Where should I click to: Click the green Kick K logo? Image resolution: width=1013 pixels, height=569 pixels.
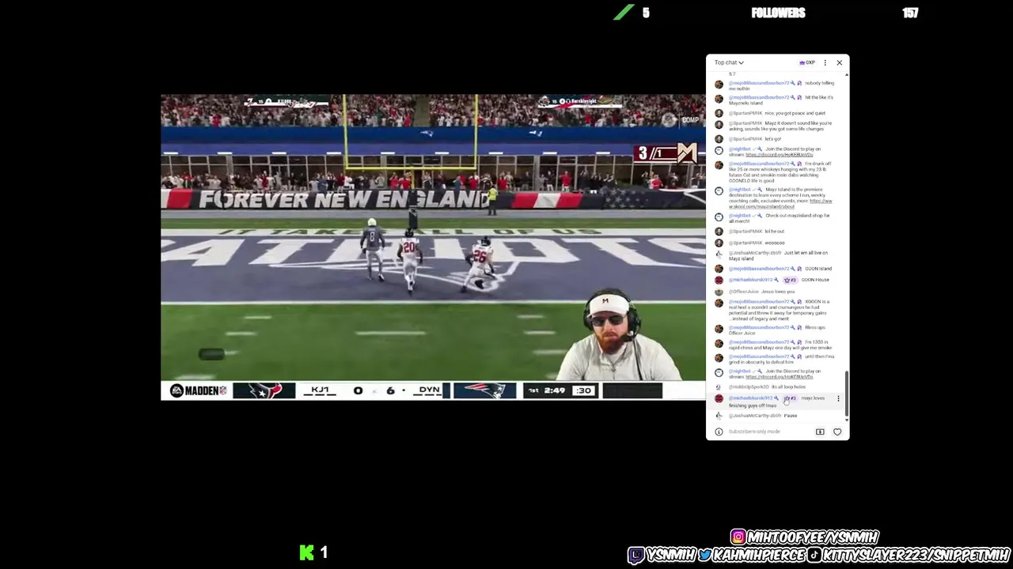click(x=307, y=552)
